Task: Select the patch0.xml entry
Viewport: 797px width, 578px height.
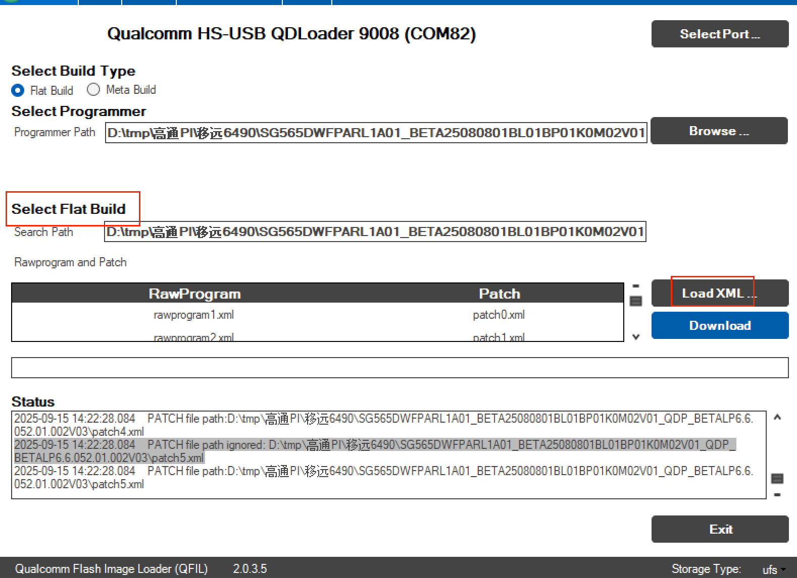Action: tap(499, 315)
